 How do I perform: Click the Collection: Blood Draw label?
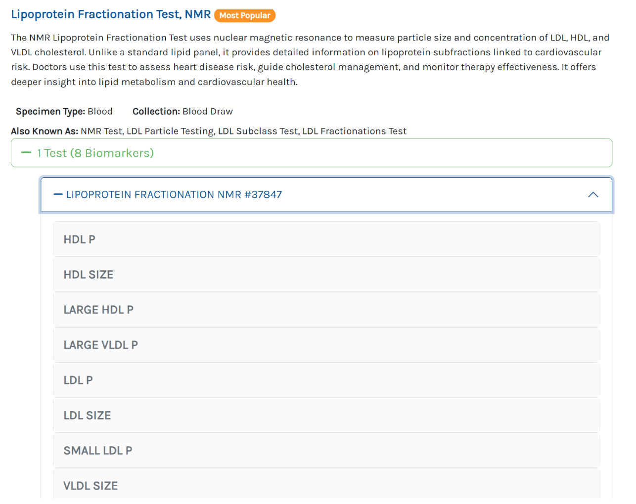(x=182, y=112)
